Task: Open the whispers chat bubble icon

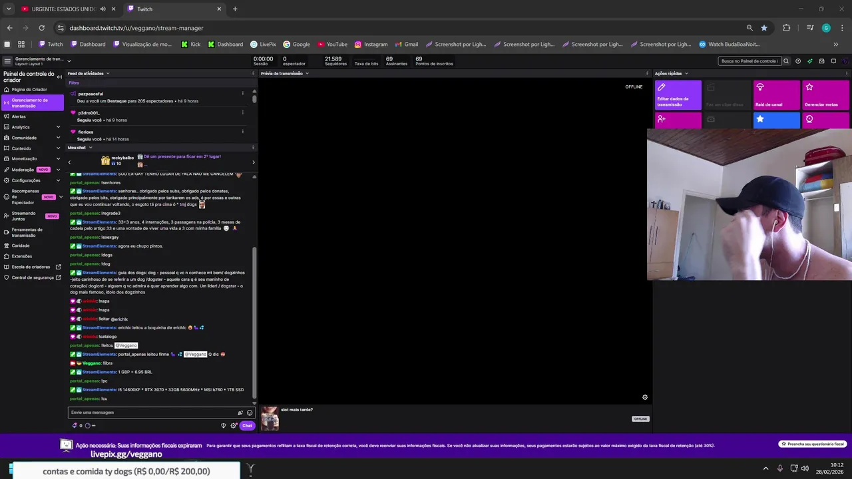Action: click(x=833, y=61)
